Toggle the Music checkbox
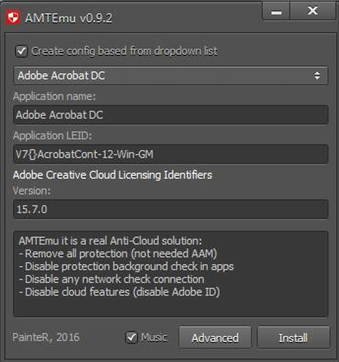Image resolution: width=339 pixels, height=362 pixels. coord(131,337)
